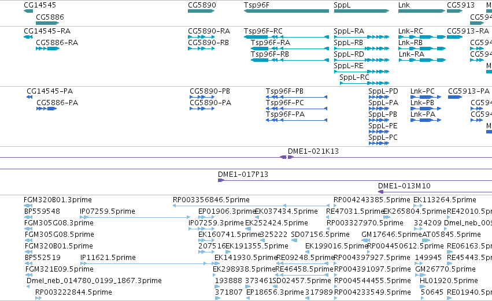Select SppL-PD CDS label
The height and width of the screenshot is (301, 492).
point(383,91)
